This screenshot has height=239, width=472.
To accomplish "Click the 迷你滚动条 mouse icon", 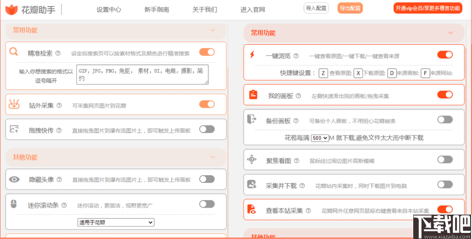I will coord(13,204).
